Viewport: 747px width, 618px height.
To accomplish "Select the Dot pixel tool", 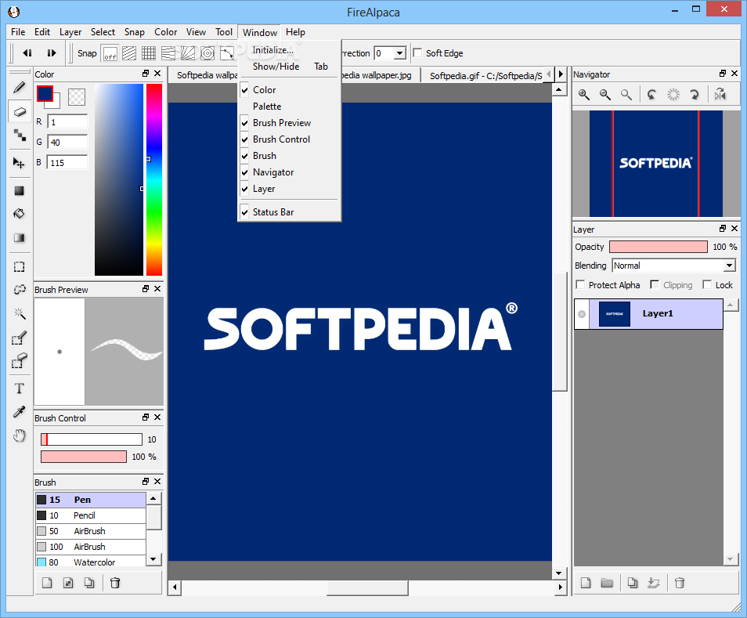I will (19, 136).
